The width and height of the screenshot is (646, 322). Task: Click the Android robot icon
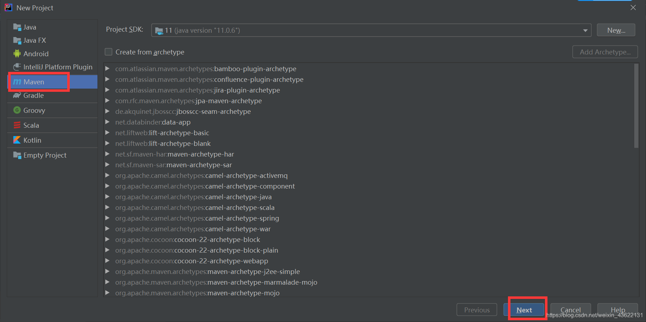pyautogui.click(x=17, y=54)
